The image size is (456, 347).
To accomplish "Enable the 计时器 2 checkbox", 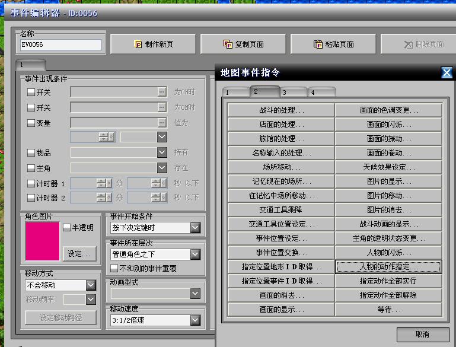I will (x=31, y=198).
